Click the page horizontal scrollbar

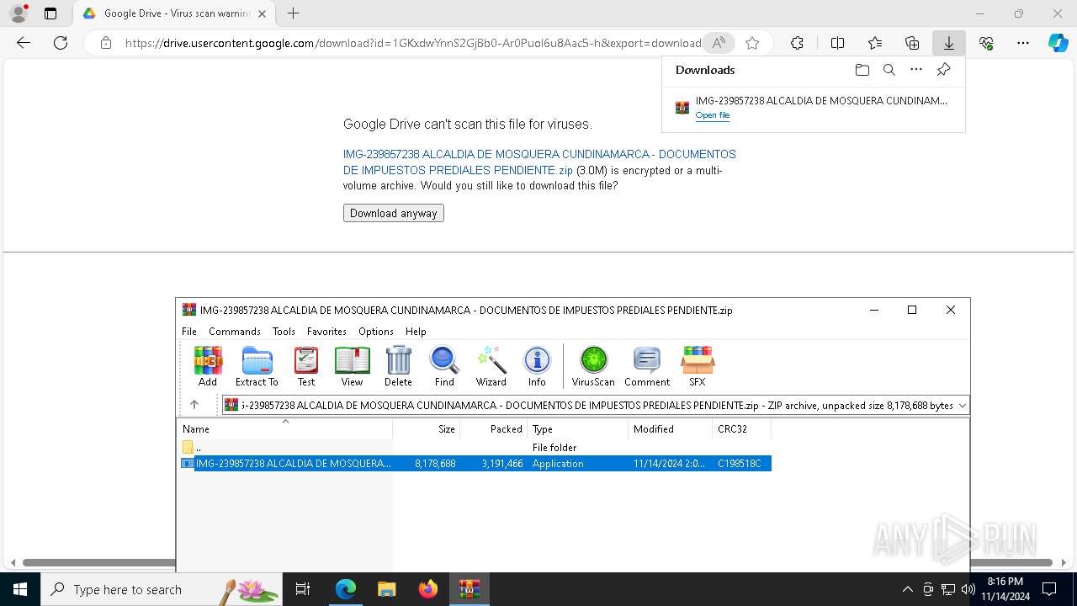click(x=538, y=562)
